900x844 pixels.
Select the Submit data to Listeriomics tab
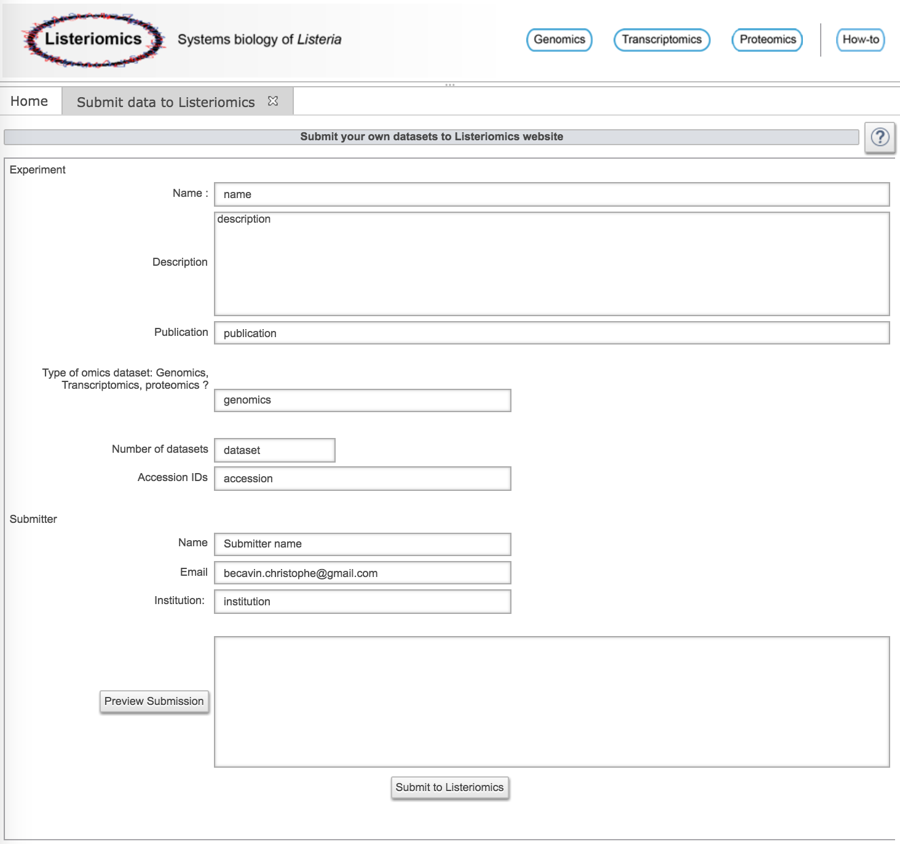click(x=165, y=102)
